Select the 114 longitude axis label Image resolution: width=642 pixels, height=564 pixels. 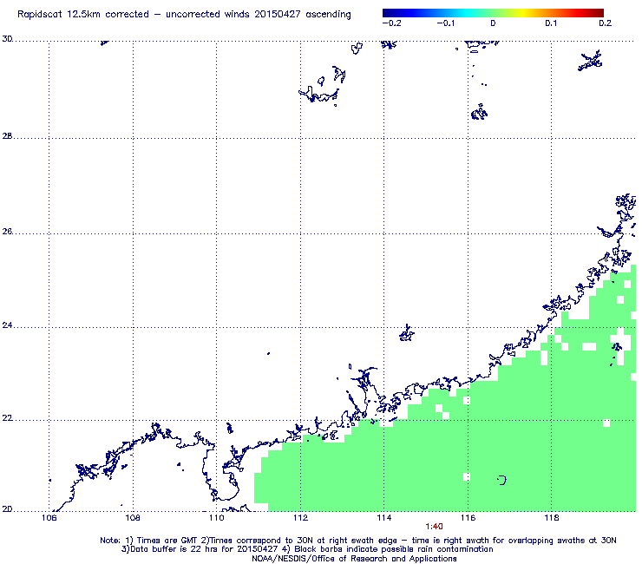[384, 518]
